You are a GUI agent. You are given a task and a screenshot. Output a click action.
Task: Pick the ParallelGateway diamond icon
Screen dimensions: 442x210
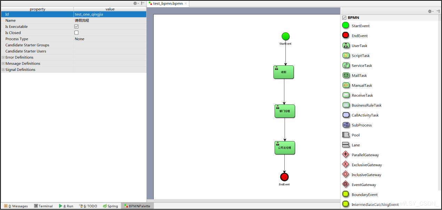coord(346,154)
